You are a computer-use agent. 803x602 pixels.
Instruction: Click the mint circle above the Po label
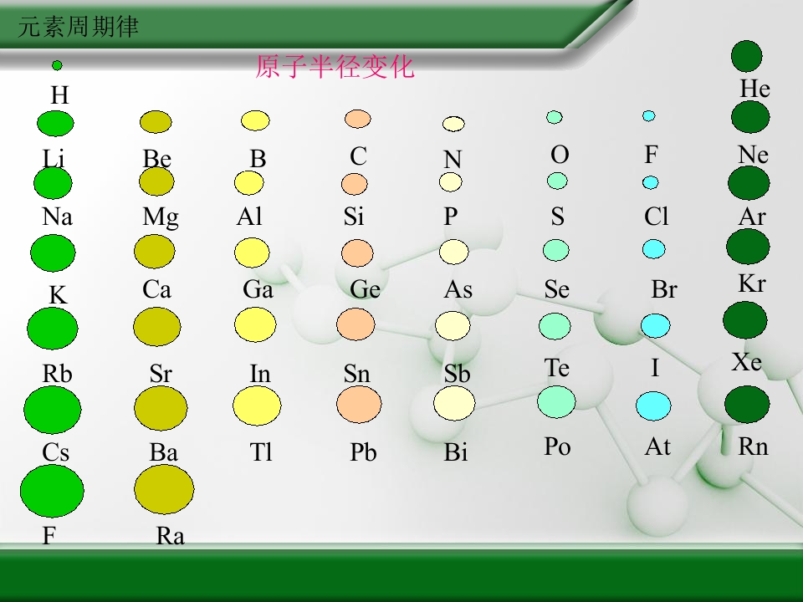(x=556, y=402)
